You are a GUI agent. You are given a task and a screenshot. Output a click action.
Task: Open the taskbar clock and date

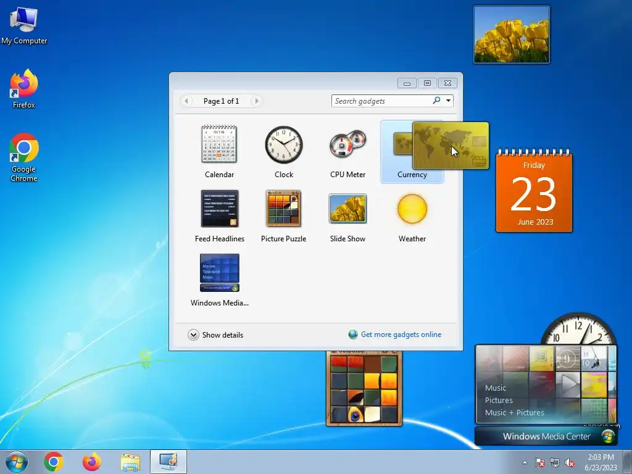[601, 462]
